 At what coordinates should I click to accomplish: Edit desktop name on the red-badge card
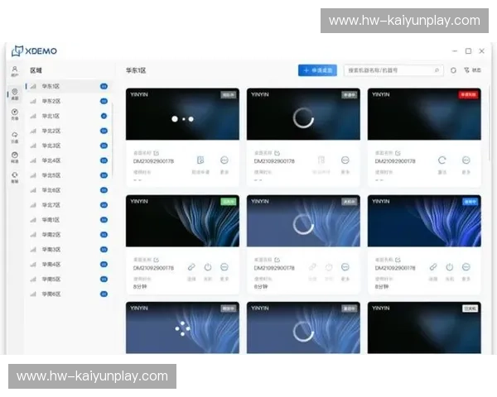pos(398,153)
